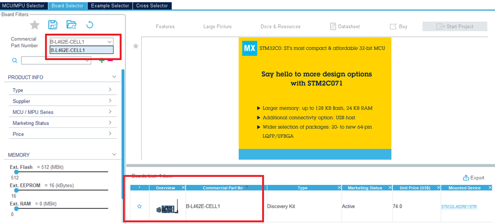Click the favorites star icon in Board Filters
This screenshot has height=223, width=495.
point(34,25)
